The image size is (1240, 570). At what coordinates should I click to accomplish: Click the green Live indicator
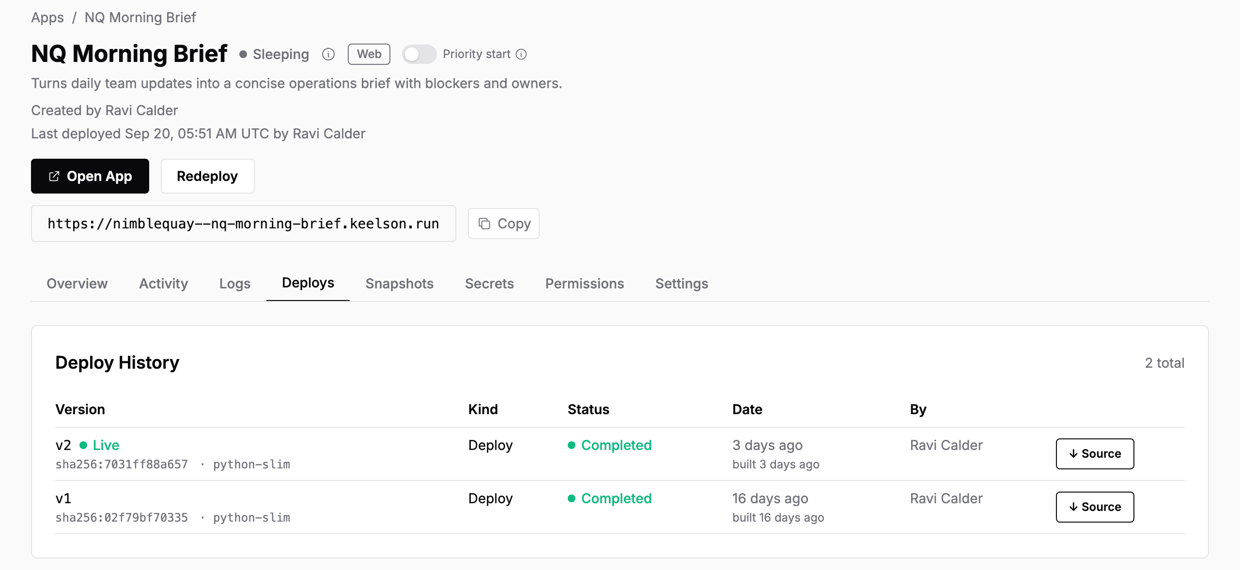(x=99, y=445)
